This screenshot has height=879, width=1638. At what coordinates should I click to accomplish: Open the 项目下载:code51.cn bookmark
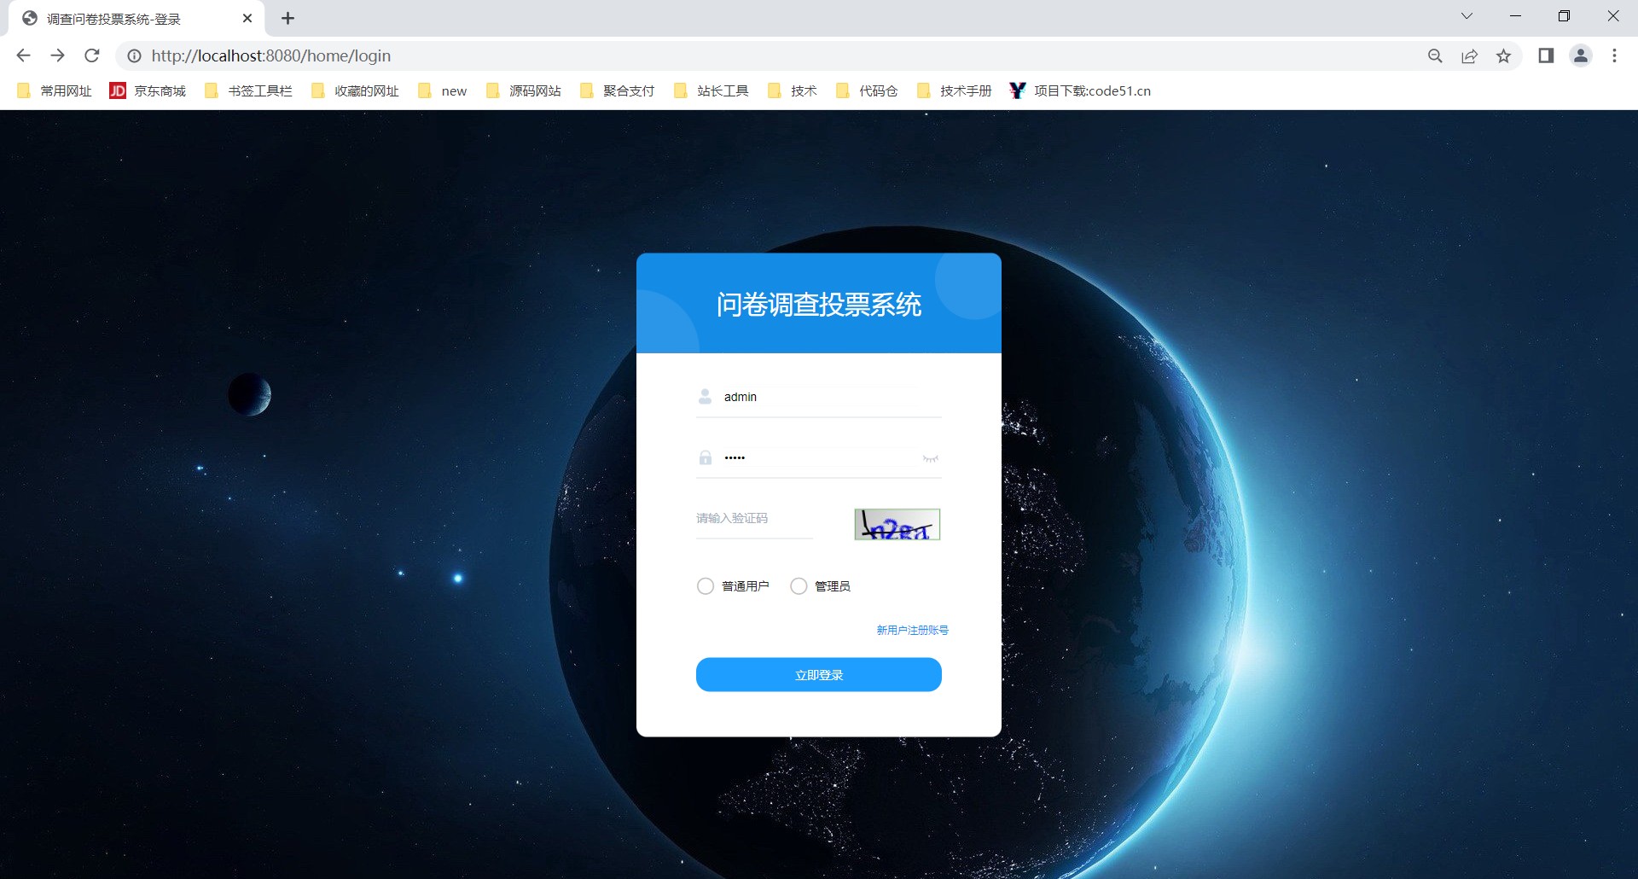click(x=1079, y=90)
